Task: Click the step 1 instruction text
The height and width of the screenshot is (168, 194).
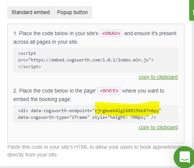Action: point(95,38)
